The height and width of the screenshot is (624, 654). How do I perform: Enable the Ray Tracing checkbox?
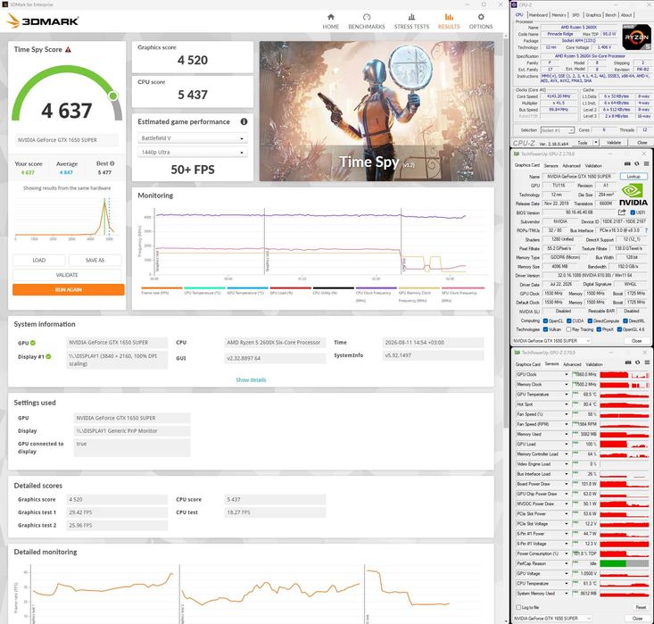568,329
